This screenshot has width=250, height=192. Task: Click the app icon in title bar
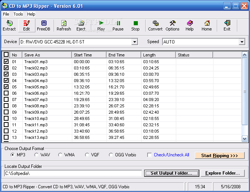(x=4, y=6)
